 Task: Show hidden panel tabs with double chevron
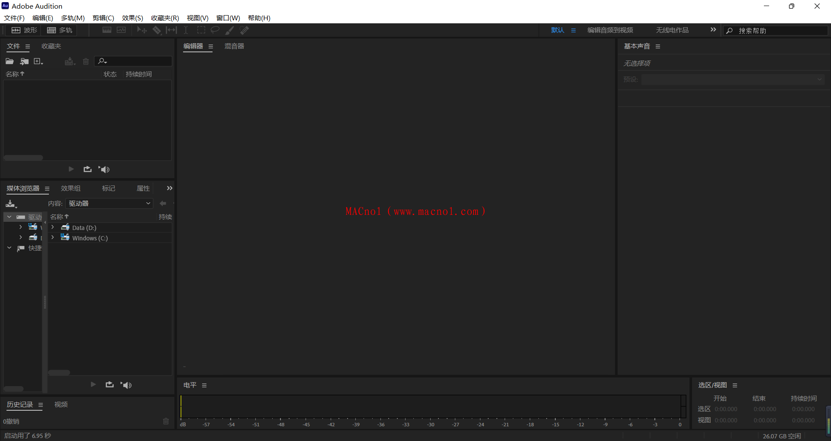click(x=170, y=188)
